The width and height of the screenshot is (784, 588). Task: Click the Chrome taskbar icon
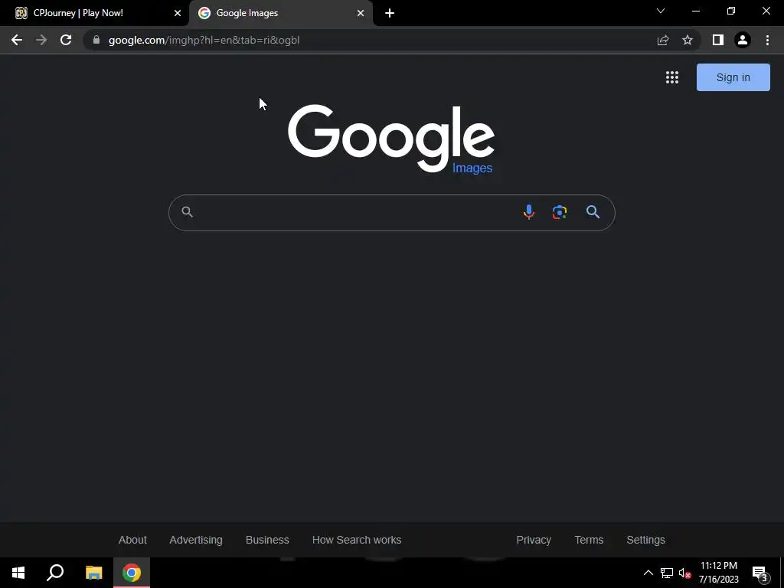[132, 573]
